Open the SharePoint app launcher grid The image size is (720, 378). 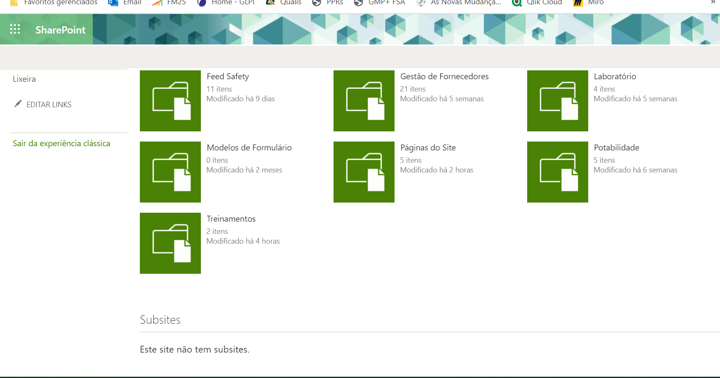15,29
